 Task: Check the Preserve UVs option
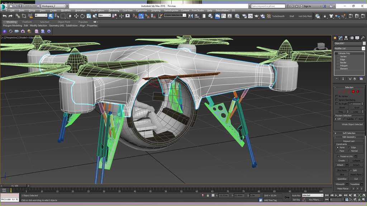point(338,156)
